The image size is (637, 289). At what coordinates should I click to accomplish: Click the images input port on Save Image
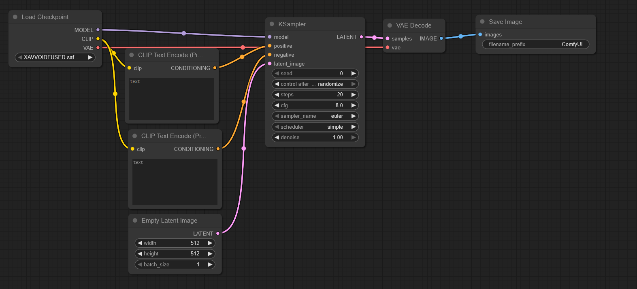click(480, 34)
